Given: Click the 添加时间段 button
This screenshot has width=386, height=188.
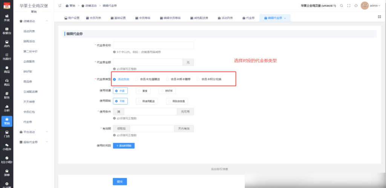Looking at the screenshot, I should [124, 146].
